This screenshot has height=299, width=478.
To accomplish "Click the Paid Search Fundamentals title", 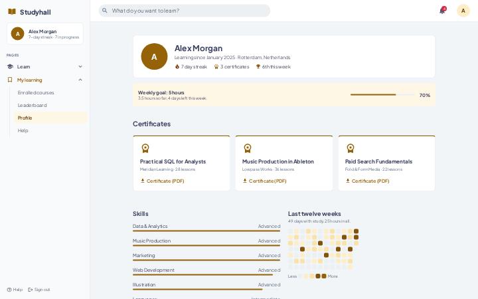I will pos(378,161).
